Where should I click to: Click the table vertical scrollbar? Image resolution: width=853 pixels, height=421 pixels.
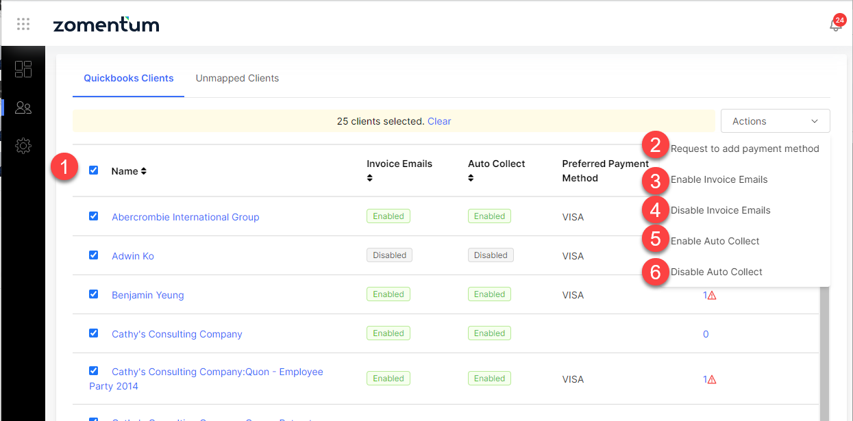click(824, 353)
